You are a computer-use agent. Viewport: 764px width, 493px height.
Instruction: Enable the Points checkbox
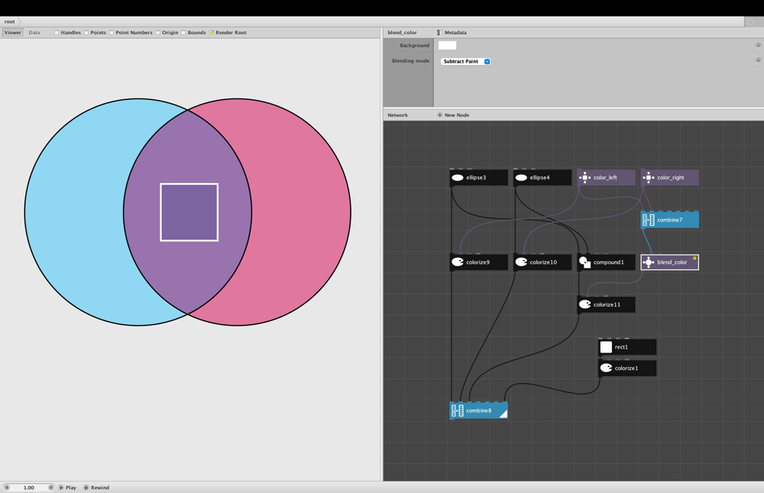[86, 33]
